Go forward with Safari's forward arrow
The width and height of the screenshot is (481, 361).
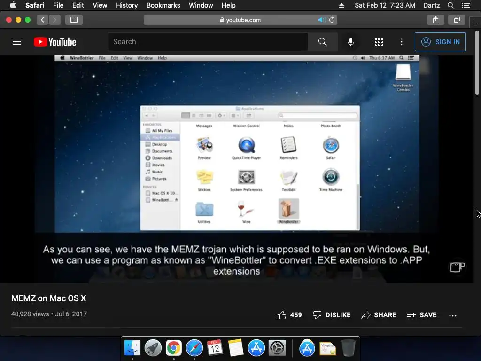tap(54, 20)
